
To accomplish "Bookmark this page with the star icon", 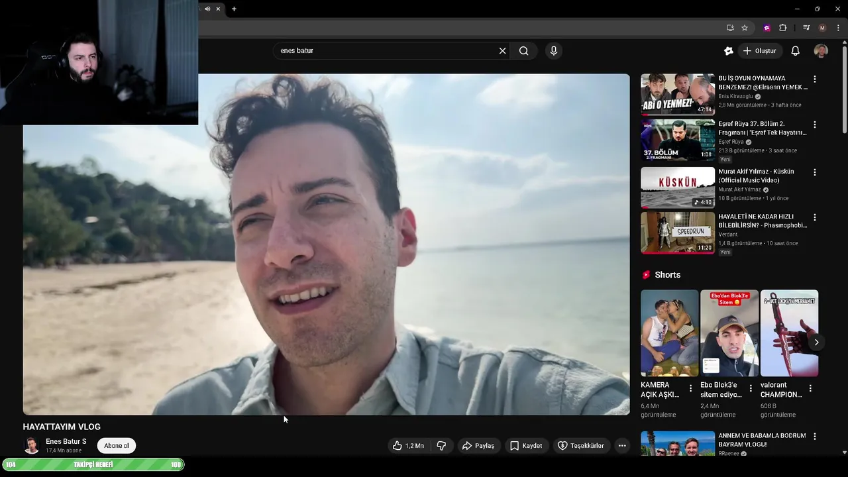I will pos(745,28).
